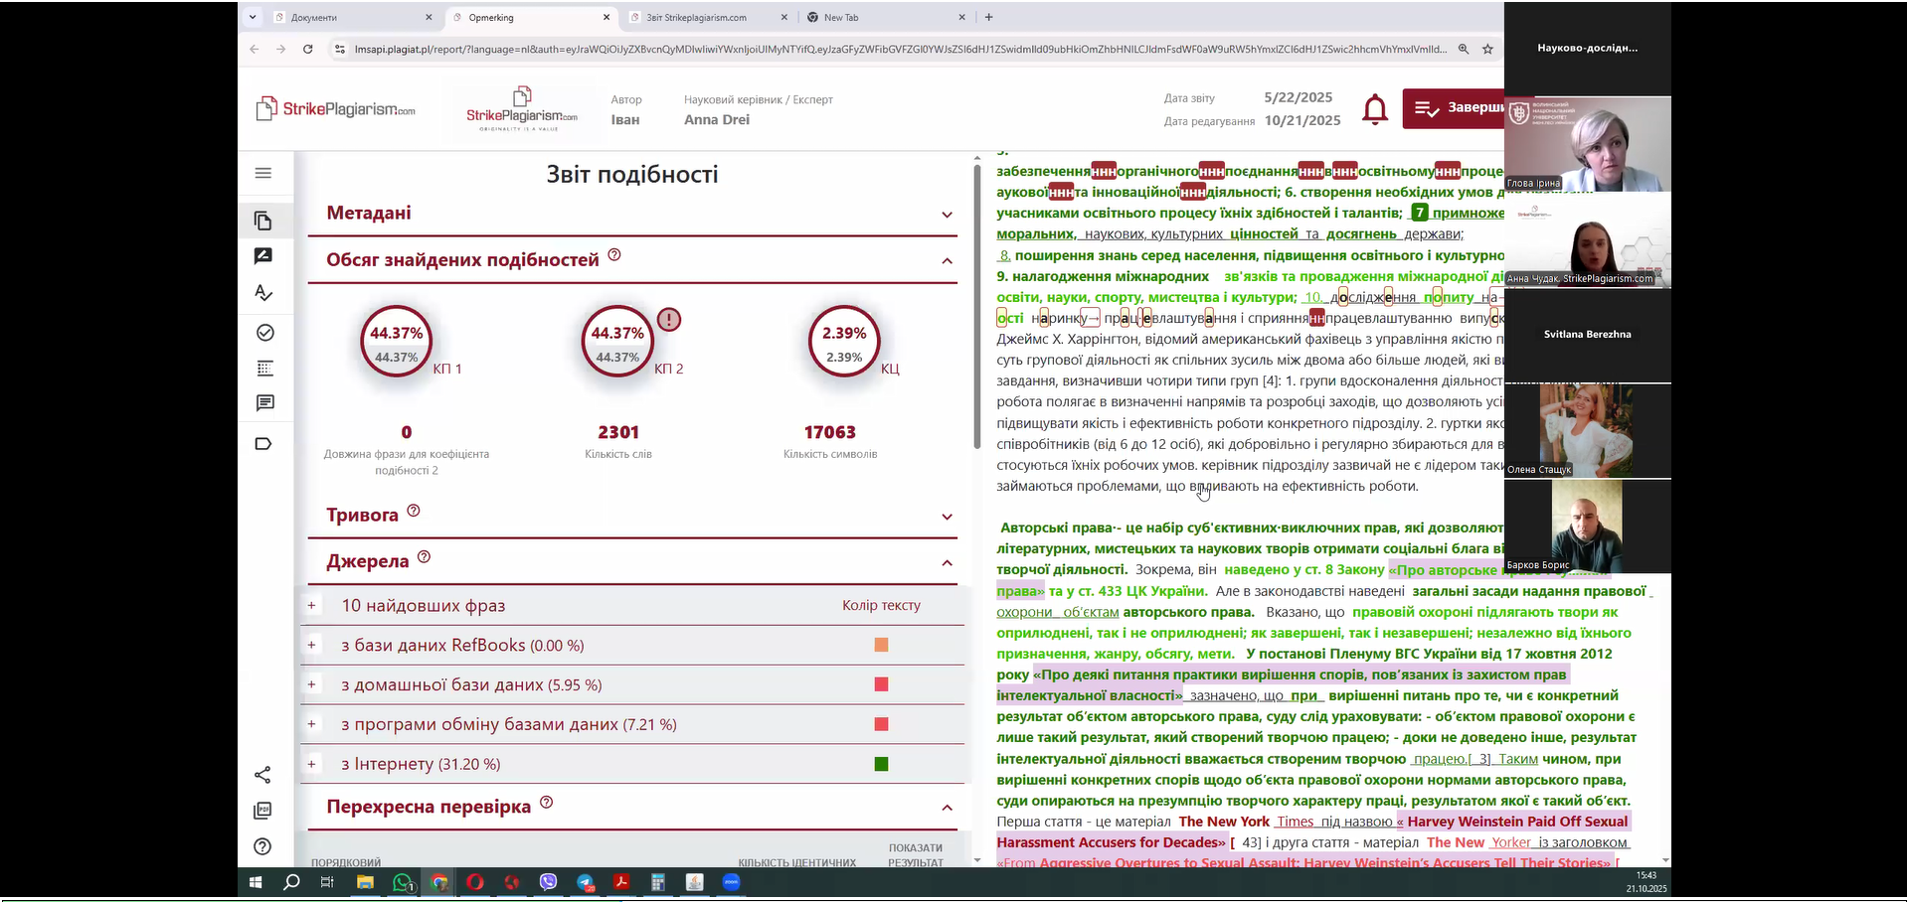Collapse the Перехресна перевірка section
Screen dimensions: 1907x902
(947, 808)
